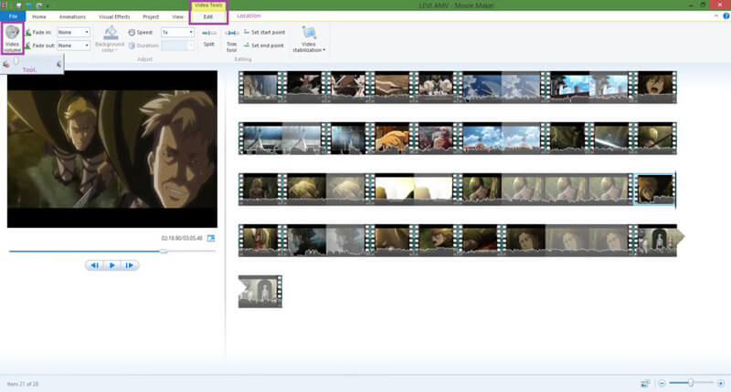The image size is (731, 392).
Task: Click Set end point
Action: click(x=264, y=46)
